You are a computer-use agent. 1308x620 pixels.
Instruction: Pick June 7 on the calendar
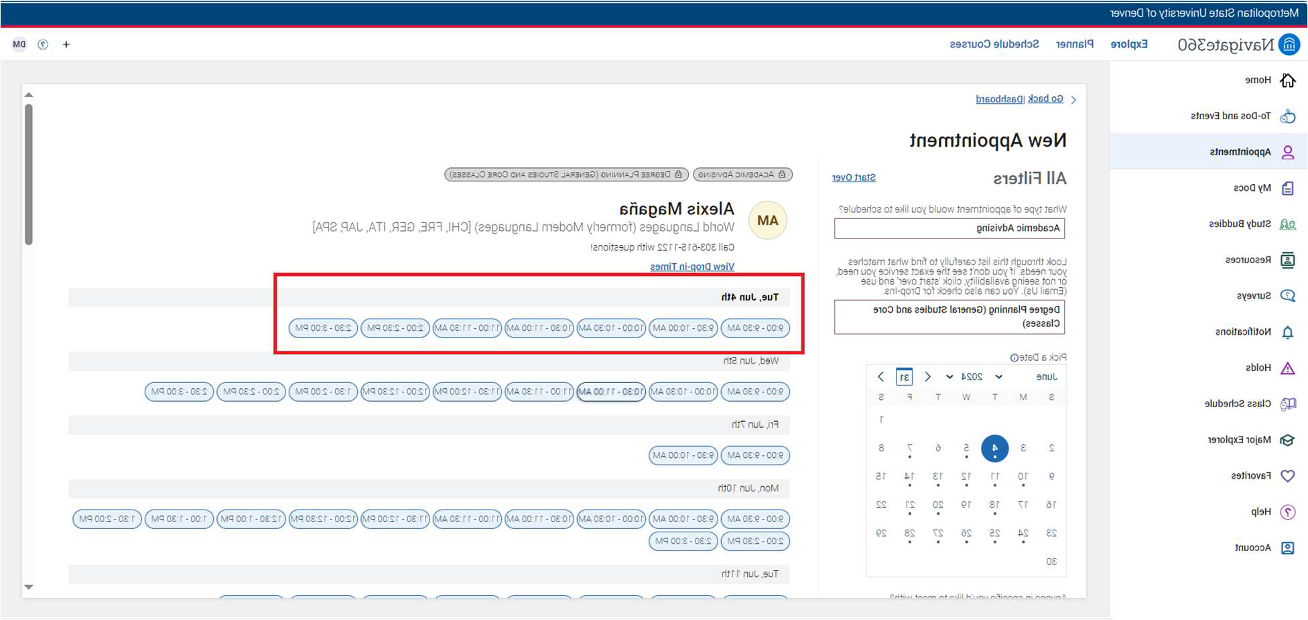(909, 448)
